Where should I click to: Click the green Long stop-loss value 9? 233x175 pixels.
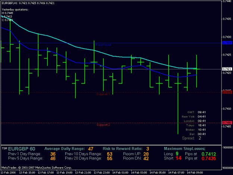[x=177, y=154]
